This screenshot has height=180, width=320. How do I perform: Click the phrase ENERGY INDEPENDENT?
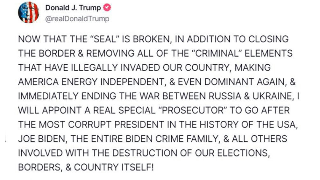112,82
